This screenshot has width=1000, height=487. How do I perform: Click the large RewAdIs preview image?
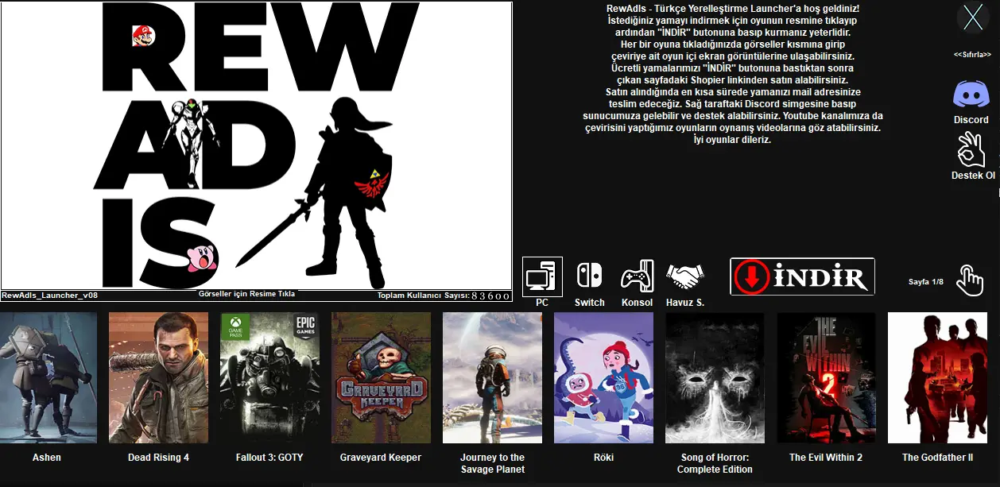(x=256, y=145)
